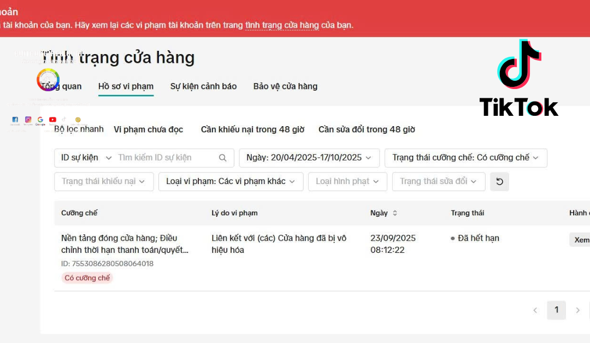
Task: Open the Bảo vệ cửa hàng tab
Action: click(285, 86)
